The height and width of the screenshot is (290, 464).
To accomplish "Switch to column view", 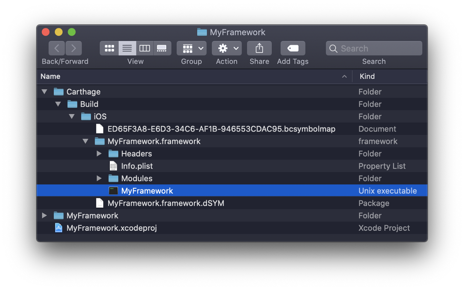I will pos(145,48).
